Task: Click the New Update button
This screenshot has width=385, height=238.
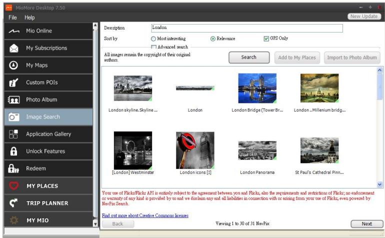Action: point(364,16)
